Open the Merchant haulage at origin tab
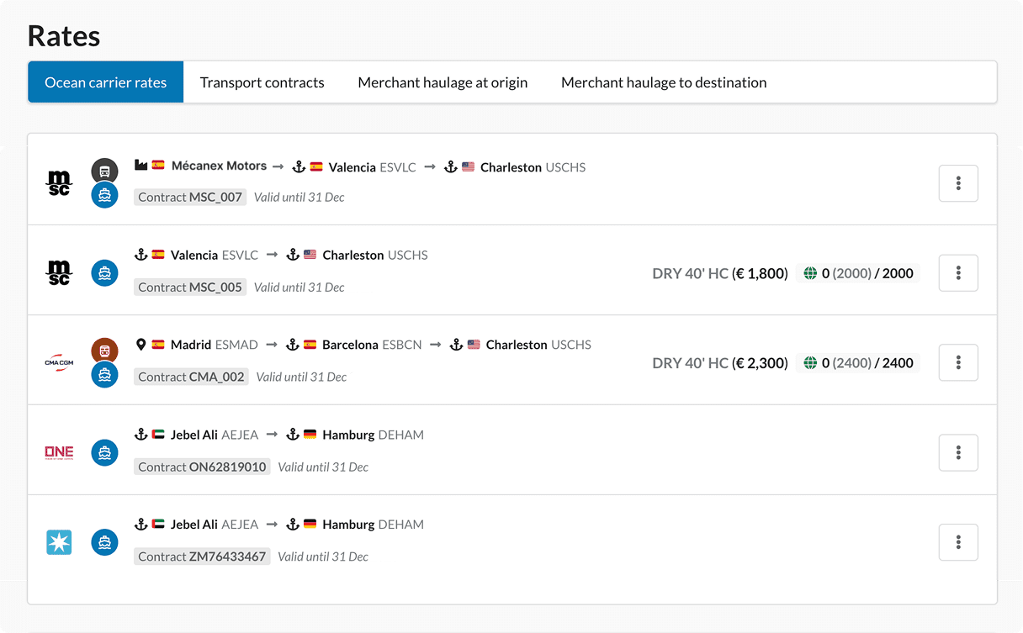The height and width of the screenshot is (633, 1023). [443, 82]
